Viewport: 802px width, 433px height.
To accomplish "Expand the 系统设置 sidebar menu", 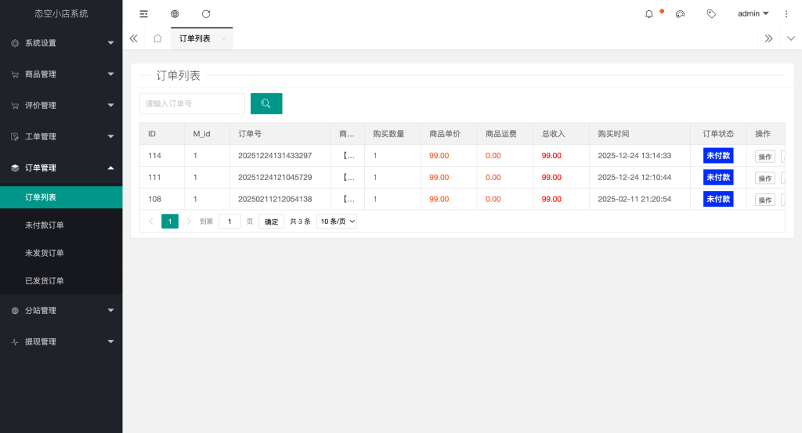I will [61, 43].
